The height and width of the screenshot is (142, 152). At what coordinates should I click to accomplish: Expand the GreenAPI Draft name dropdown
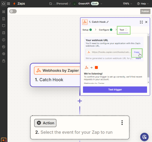coord(101,4)
